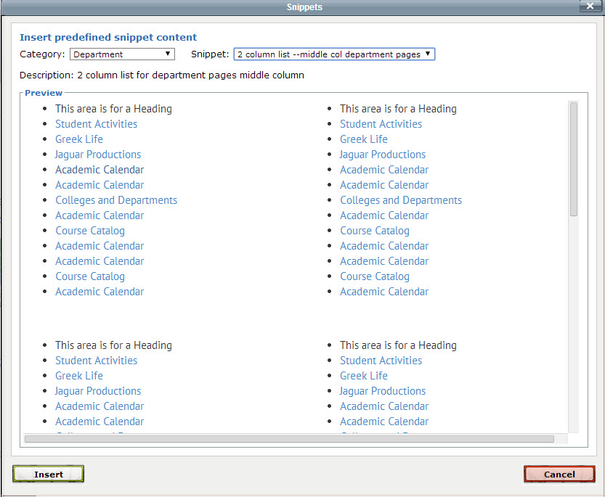Open Student Activities link in upper-right list
605x497 pixels.
click(381, 124)
